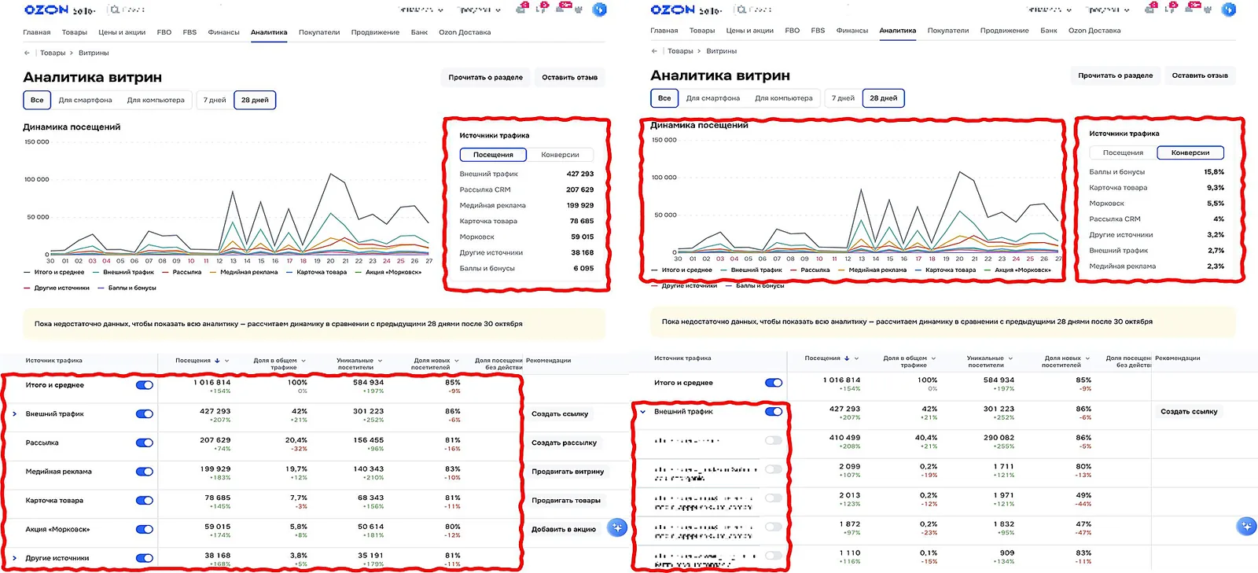This screenshot has height=573, width=1258.
Task: Click Продвигать витрину button, left screenshot
Action: coord(568,472)
